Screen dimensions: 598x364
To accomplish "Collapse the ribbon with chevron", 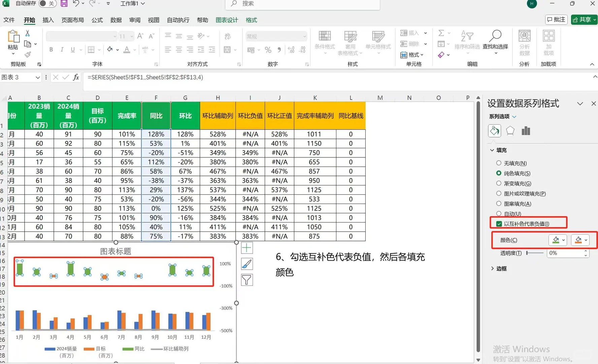I will (592, 64).
